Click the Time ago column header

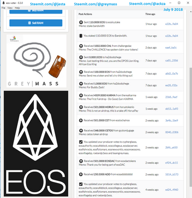point(150,14)
